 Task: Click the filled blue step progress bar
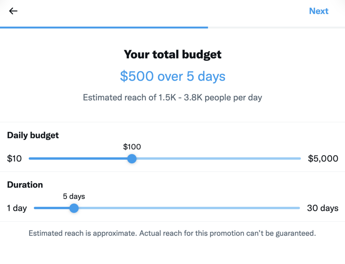click(104, 27)
